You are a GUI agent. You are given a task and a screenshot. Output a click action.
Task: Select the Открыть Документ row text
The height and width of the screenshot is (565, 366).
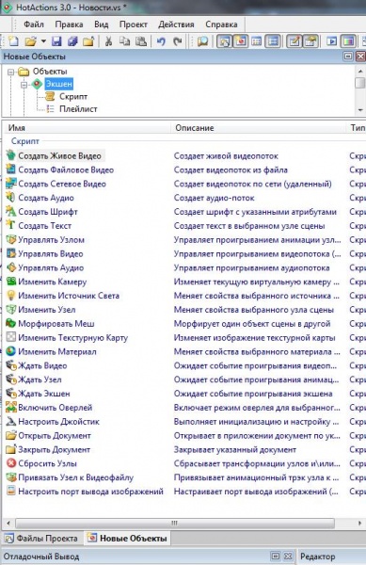point(55,436)
